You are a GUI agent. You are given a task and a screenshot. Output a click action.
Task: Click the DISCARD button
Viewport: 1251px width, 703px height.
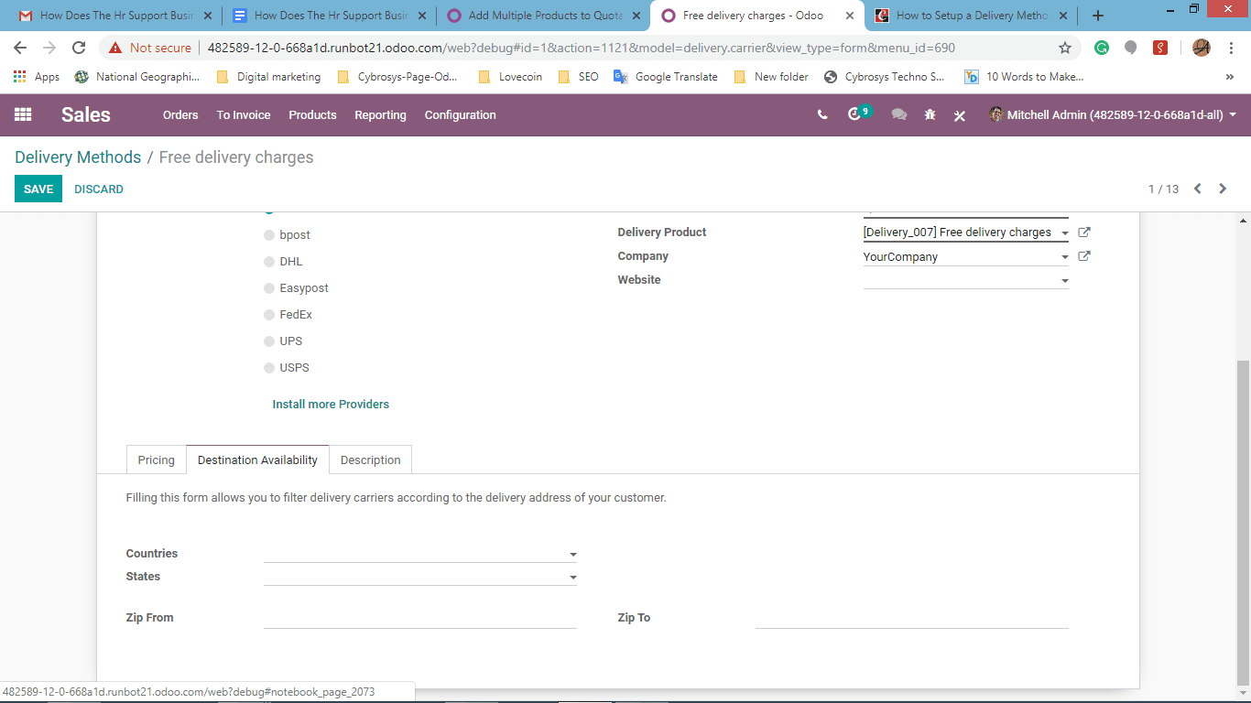point(99,189)
